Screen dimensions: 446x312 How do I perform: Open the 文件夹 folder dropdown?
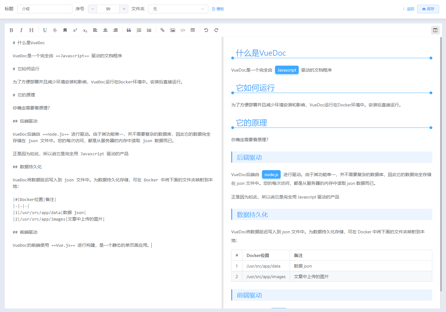[178, 9]
